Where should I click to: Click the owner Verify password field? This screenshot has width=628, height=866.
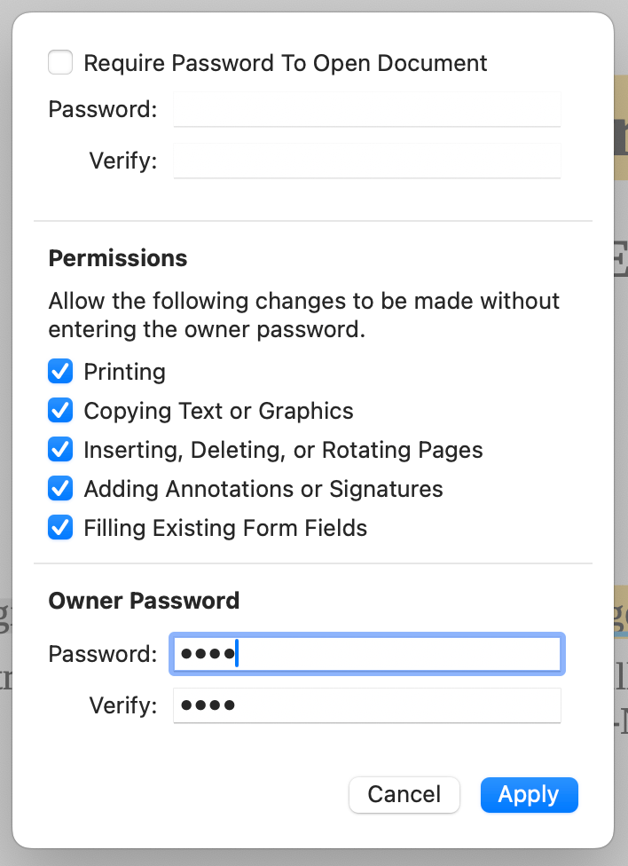(366, 705)
